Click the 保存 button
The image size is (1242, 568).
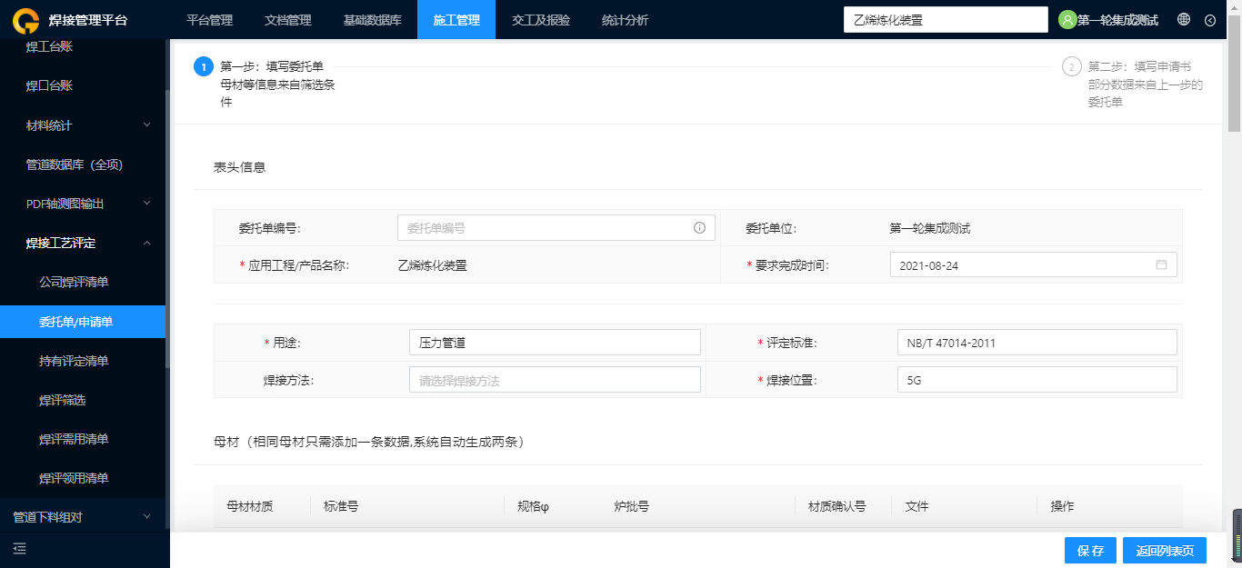click(x=1090, y=551)
